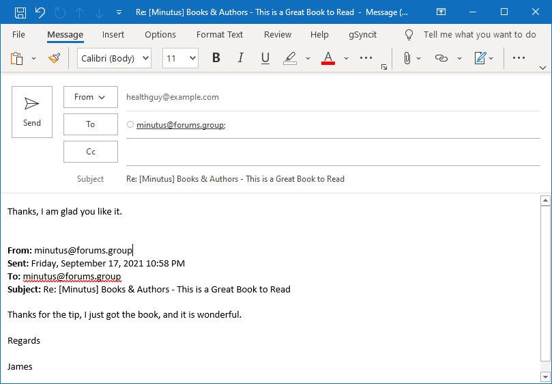
Task: Click the healthguy@example.com sender address
Action: coord(173,97)
